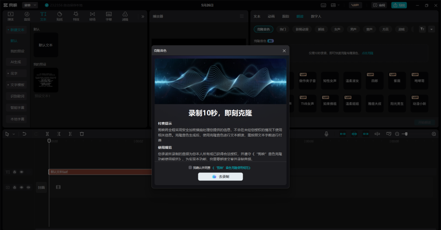Image resolution: width=441 pixels, height=230 pixels.
Task: Click the 点击克隆 link
Action: coord(367,53)
